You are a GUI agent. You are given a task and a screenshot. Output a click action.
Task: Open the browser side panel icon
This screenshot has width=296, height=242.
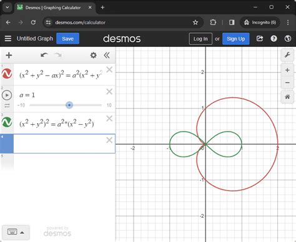point(232,22)
